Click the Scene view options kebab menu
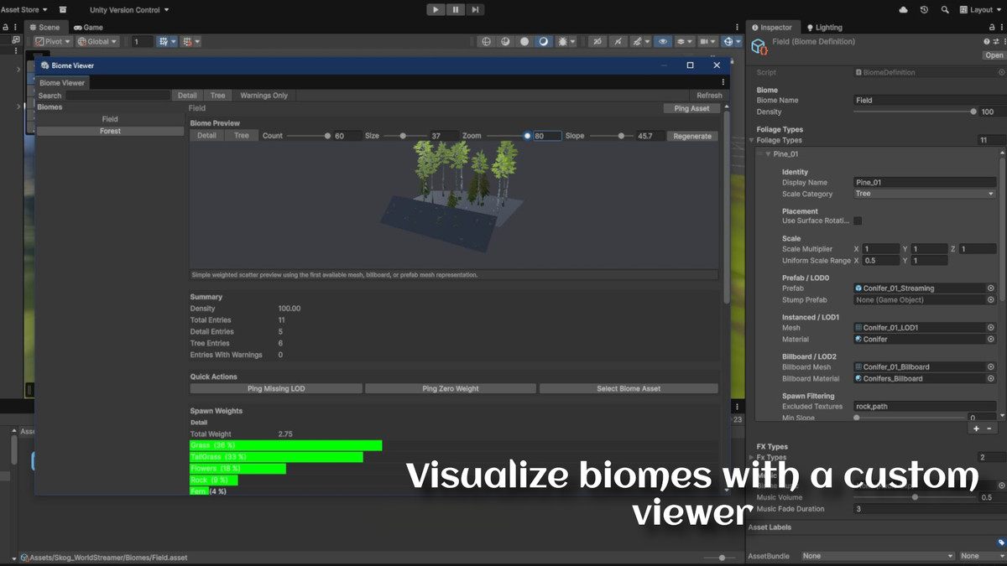Screen dimensions: 1007x566 coord(738,27)
